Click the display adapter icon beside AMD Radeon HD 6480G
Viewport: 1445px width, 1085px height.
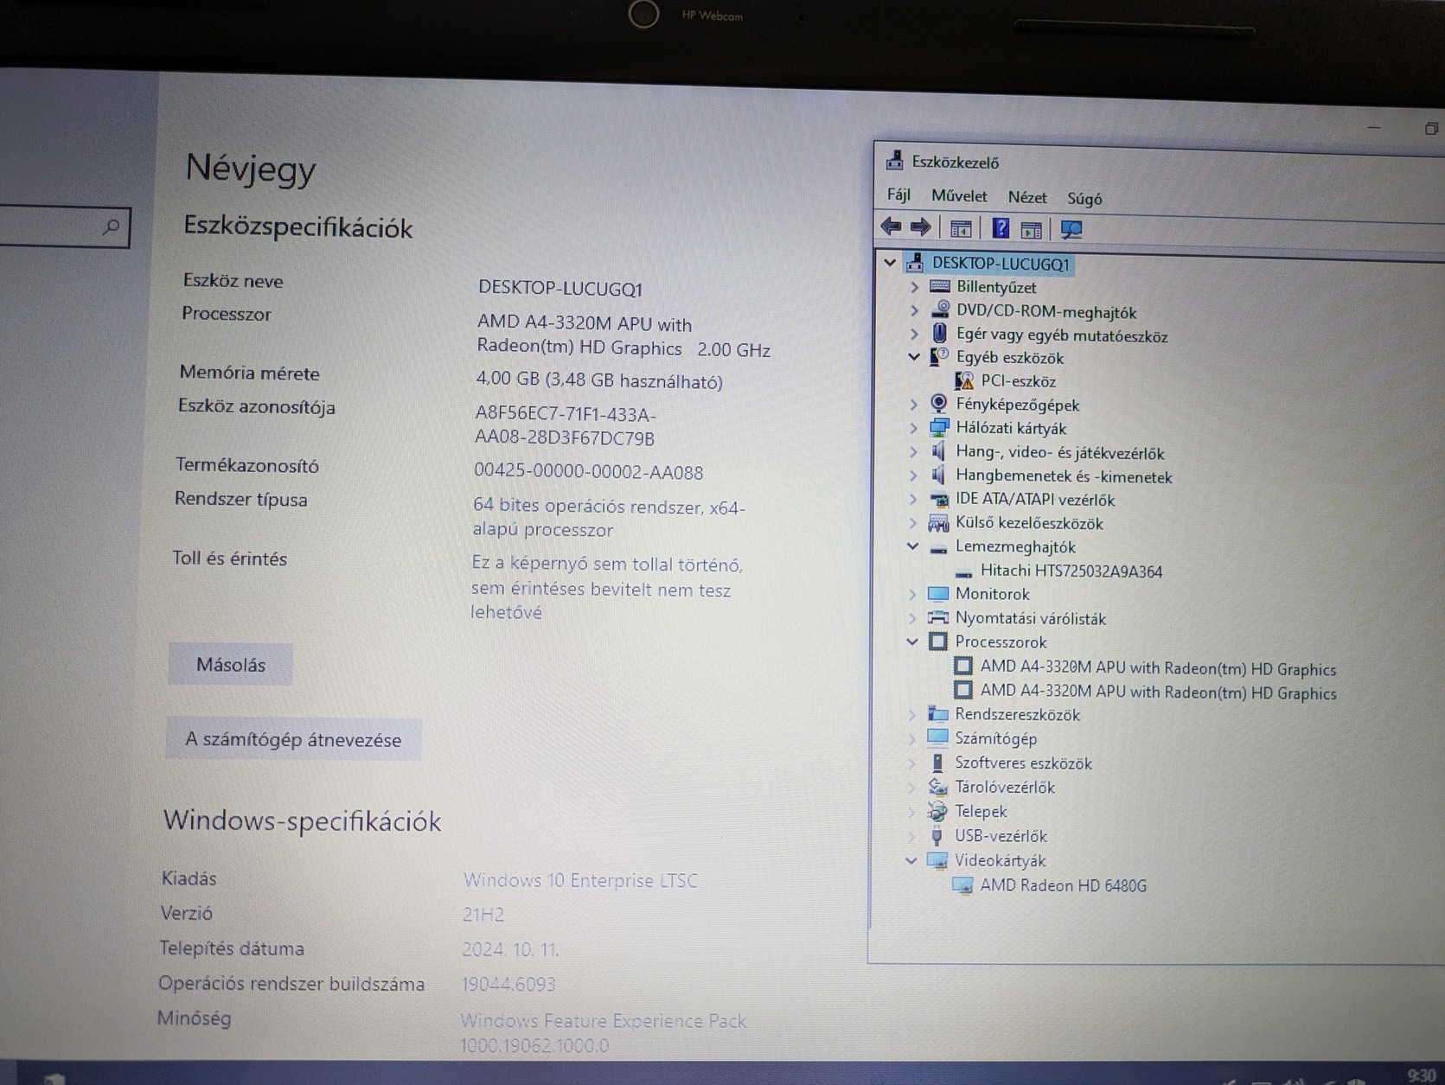click(962, 885)
